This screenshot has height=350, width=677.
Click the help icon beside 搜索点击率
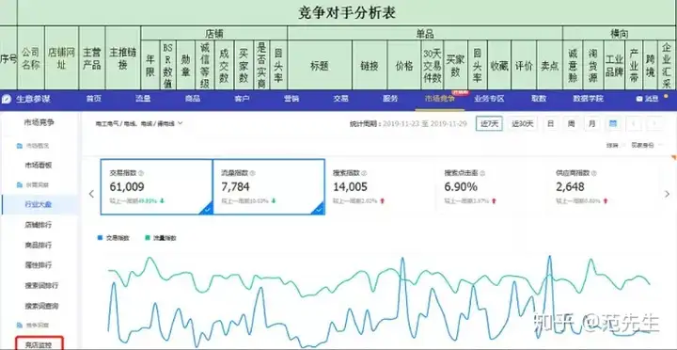[481, 173]
